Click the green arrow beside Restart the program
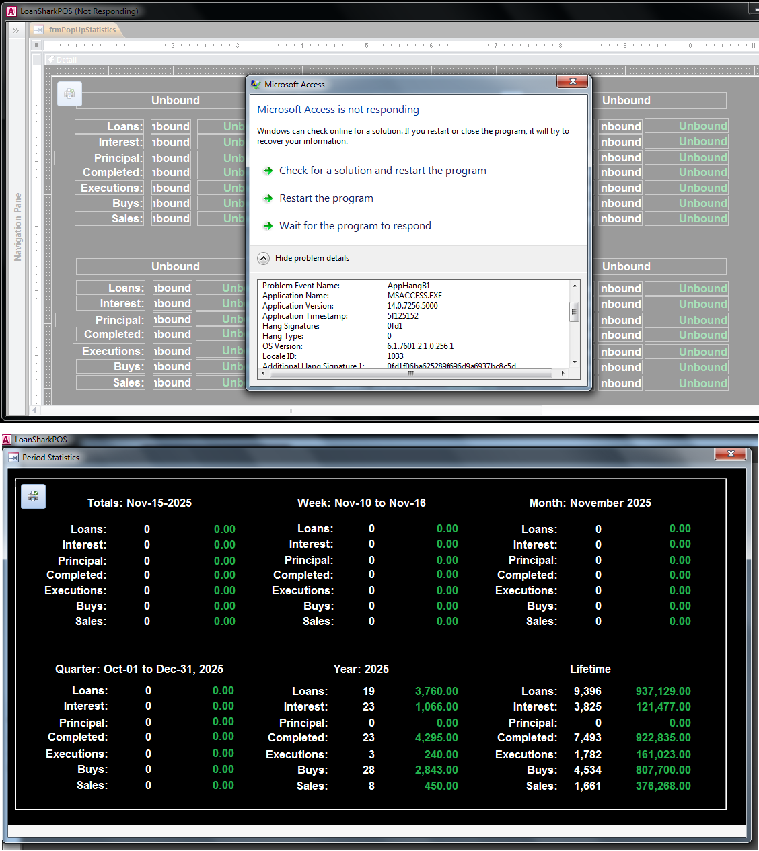 click(x=268, y=198)
